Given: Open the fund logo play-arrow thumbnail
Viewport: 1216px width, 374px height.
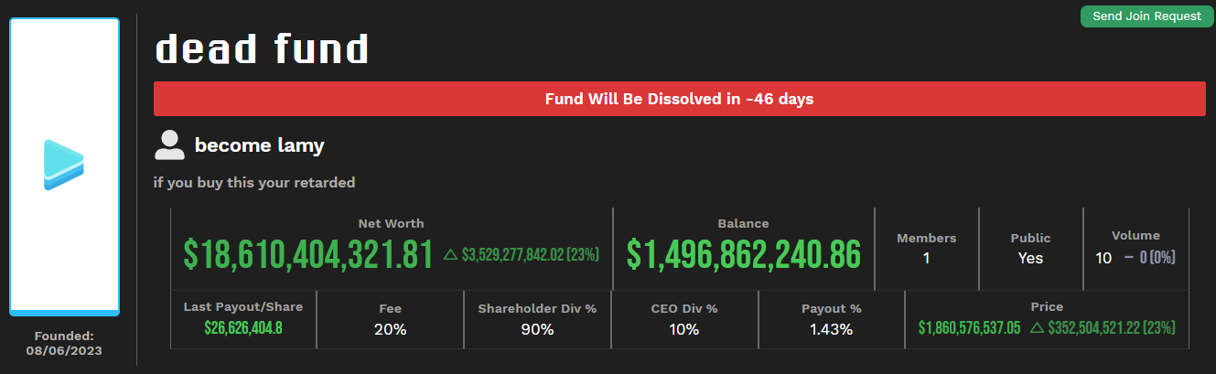Looking at the screenshot, I should coord(64,166).
